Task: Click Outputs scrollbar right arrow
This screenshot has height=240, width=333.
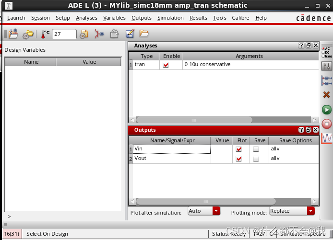Action: 314,201
